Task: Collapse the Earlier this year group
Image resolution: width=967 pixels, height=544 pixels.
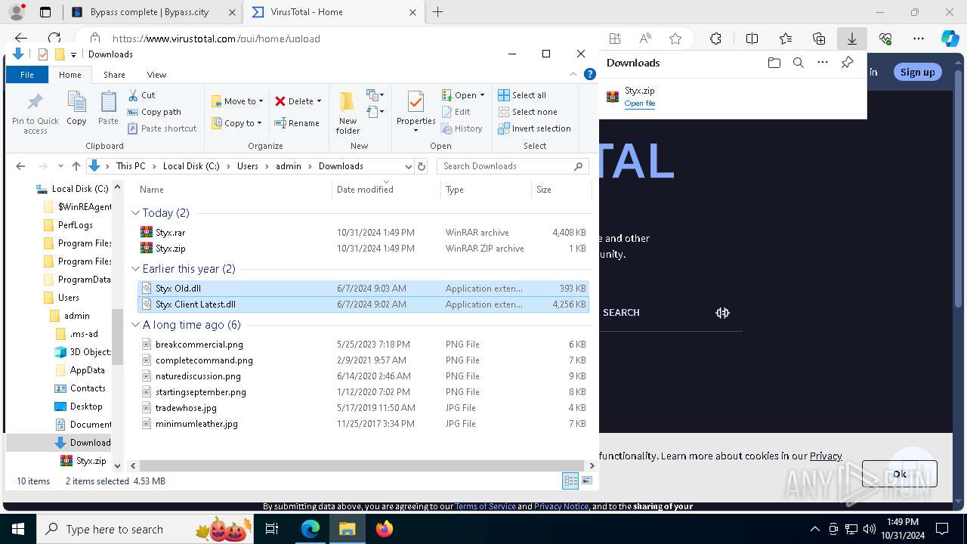Action: (x=135, y=269)
